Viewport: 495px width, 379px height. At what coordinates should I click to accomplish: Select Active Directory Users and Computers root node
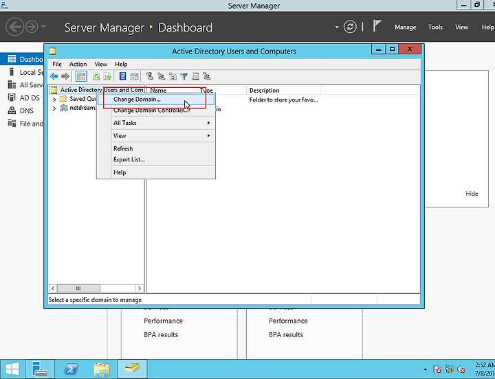[97, 90]
